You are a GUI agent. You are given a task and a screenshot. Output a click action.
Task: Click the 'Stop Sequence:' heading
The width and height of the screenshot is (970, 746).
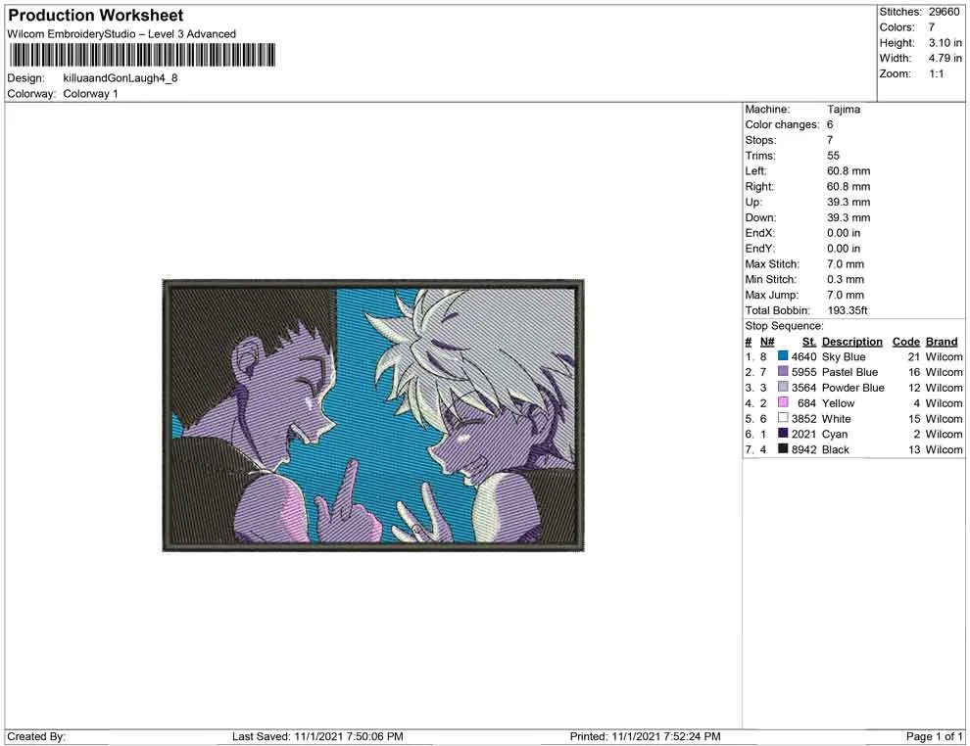pos(784,326)
